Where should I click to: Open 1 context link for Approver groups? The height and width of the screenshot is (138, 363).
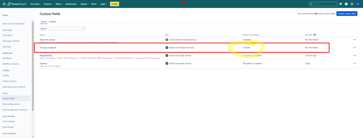[x=247, y=40]
